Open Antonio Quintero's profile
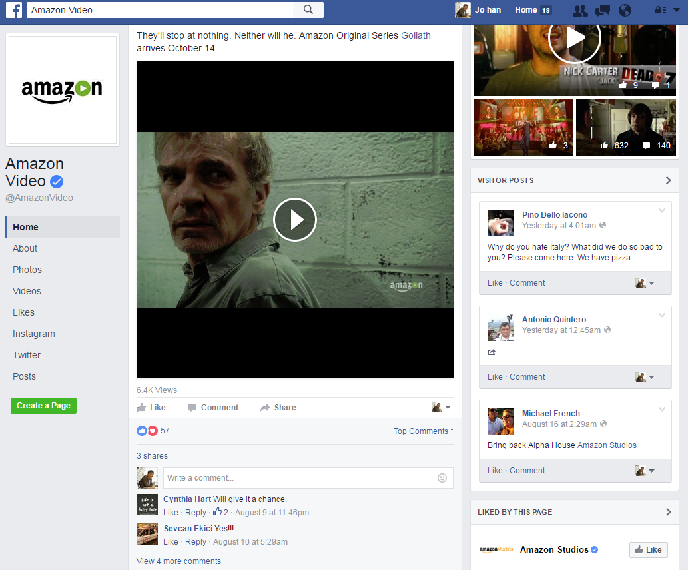Viewport: 688px width, 570px height. (x=554, y=320)
